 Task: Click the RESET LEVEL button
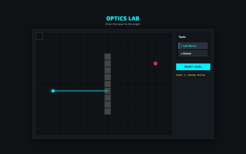click(193, 67)
